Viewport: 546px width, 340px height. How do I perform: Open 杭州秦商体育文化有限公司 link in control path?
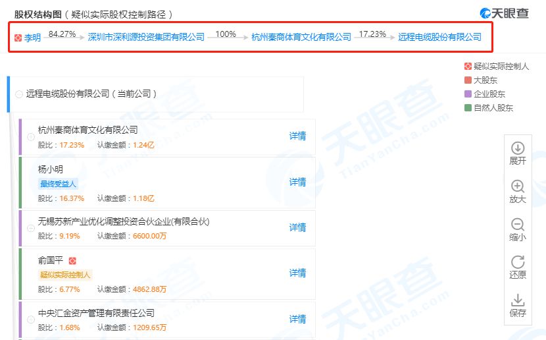click(301, 37)
